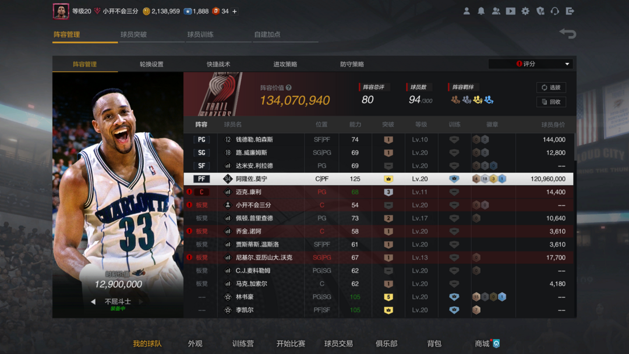Open the 评分 sort dropdown
Viewport: 629px width, 354px height.
531,63
